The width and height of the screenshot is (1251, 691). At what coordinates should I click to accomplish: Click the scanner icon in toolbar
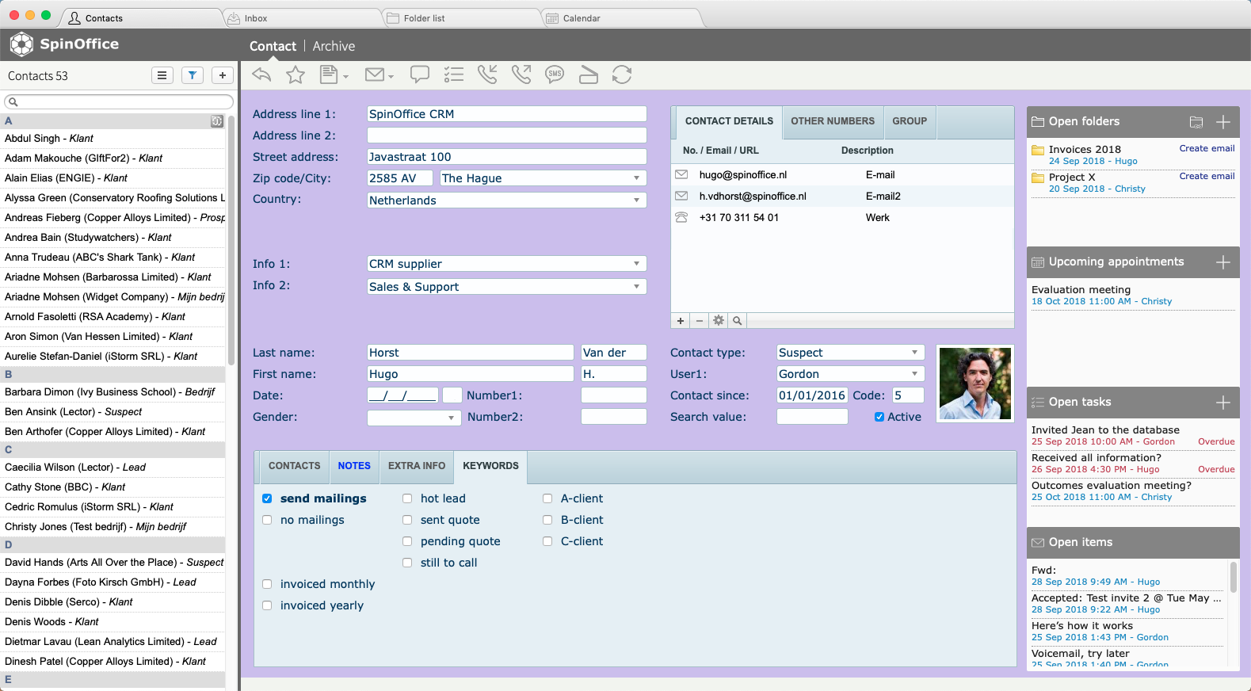click(589, 74)
